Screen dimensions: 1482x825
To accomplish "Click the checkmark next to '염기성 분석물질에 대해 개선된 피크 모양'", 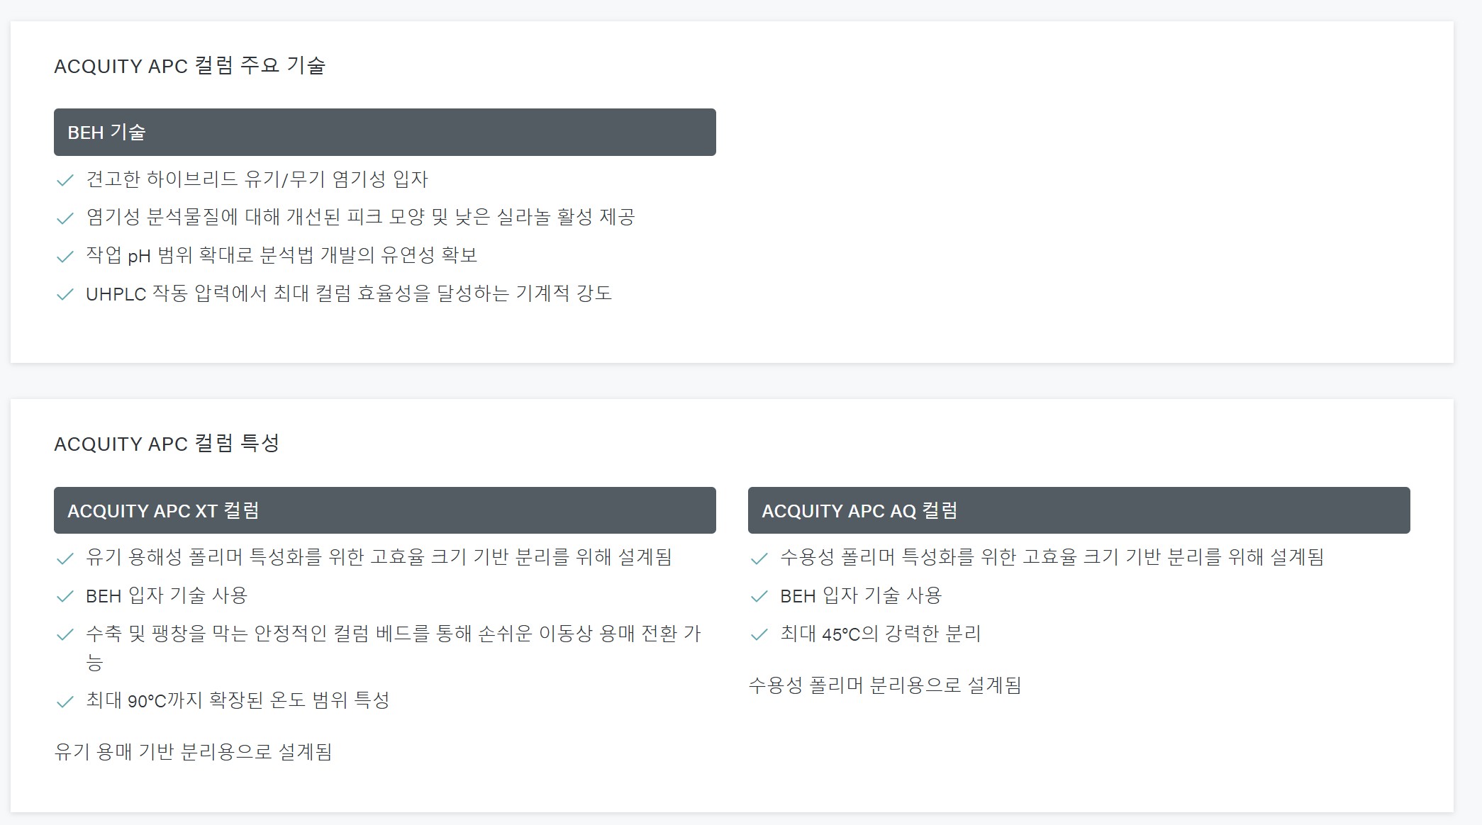I will (x=65, y=218).
